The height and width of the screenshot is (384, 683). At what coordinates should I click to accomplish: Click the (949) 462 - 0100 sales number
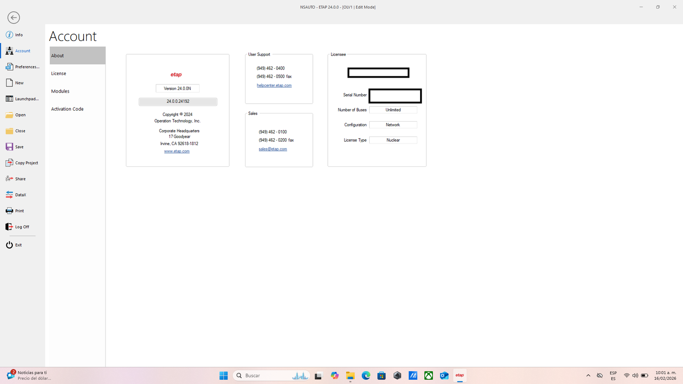(273, 132)
